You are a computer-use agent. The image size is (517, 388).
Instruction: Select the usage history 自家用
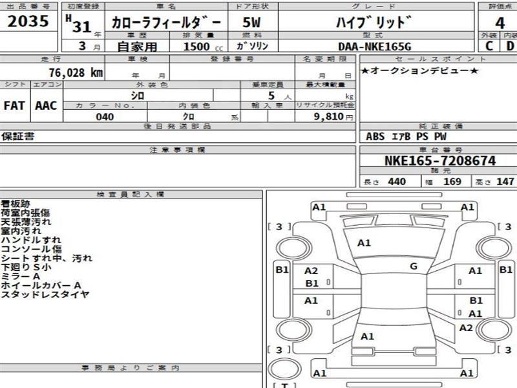tap(137, 47)
